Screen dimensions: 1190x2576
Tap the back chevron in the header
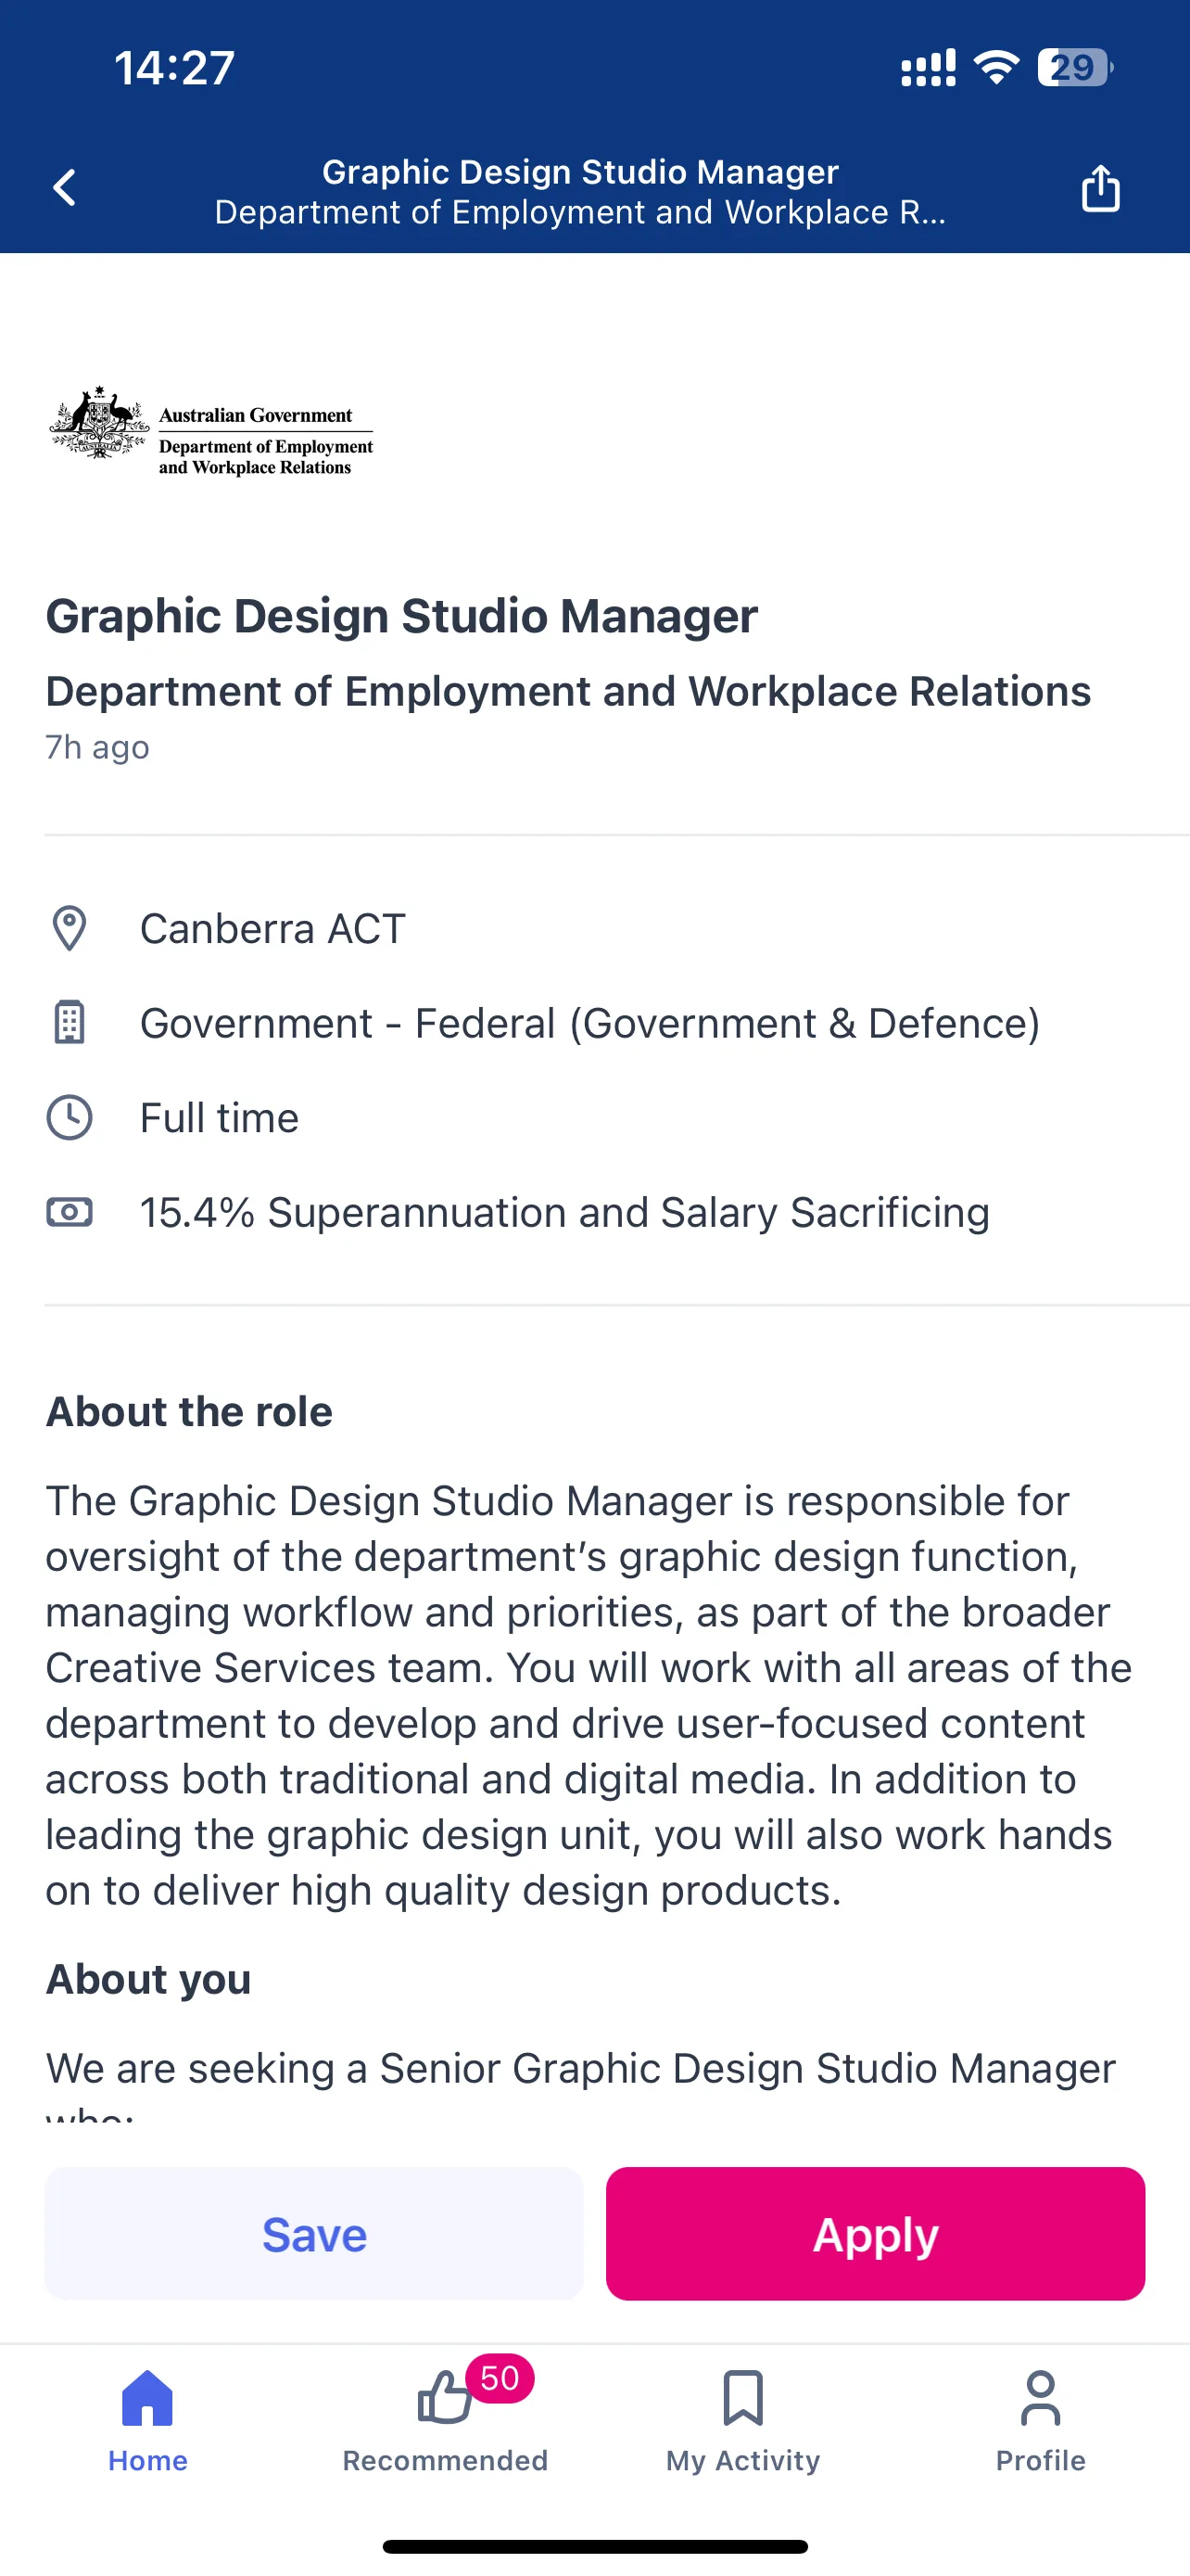[x=65, y=188]
